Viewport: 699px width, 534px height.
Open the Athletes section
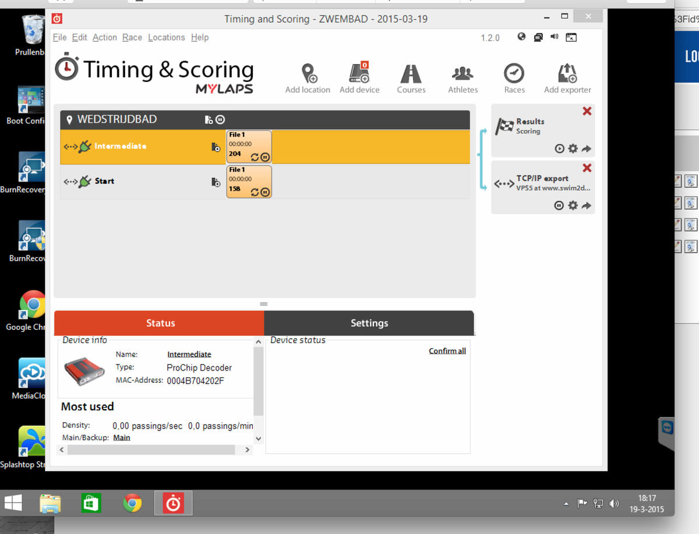click(x=463, y=79)
